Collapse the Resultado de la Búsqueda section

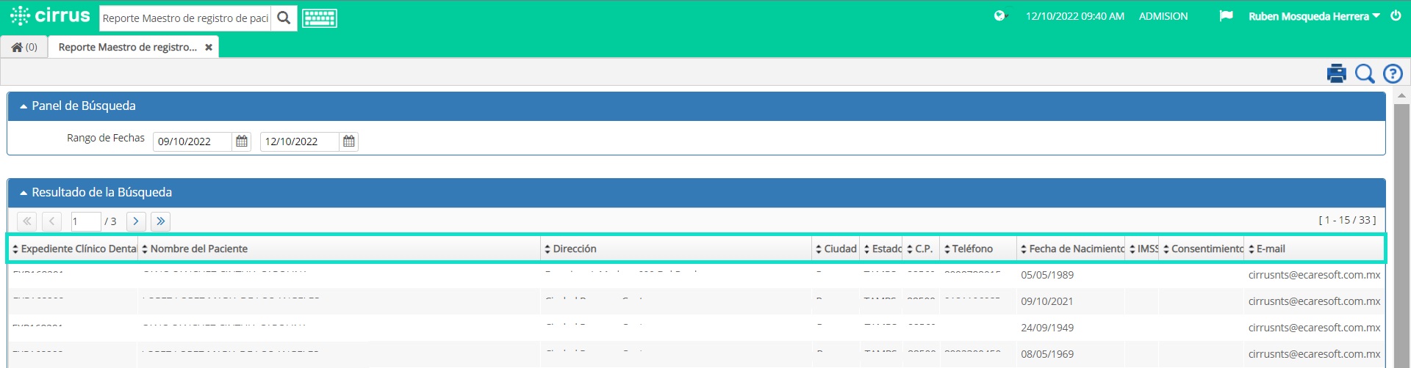24,193
